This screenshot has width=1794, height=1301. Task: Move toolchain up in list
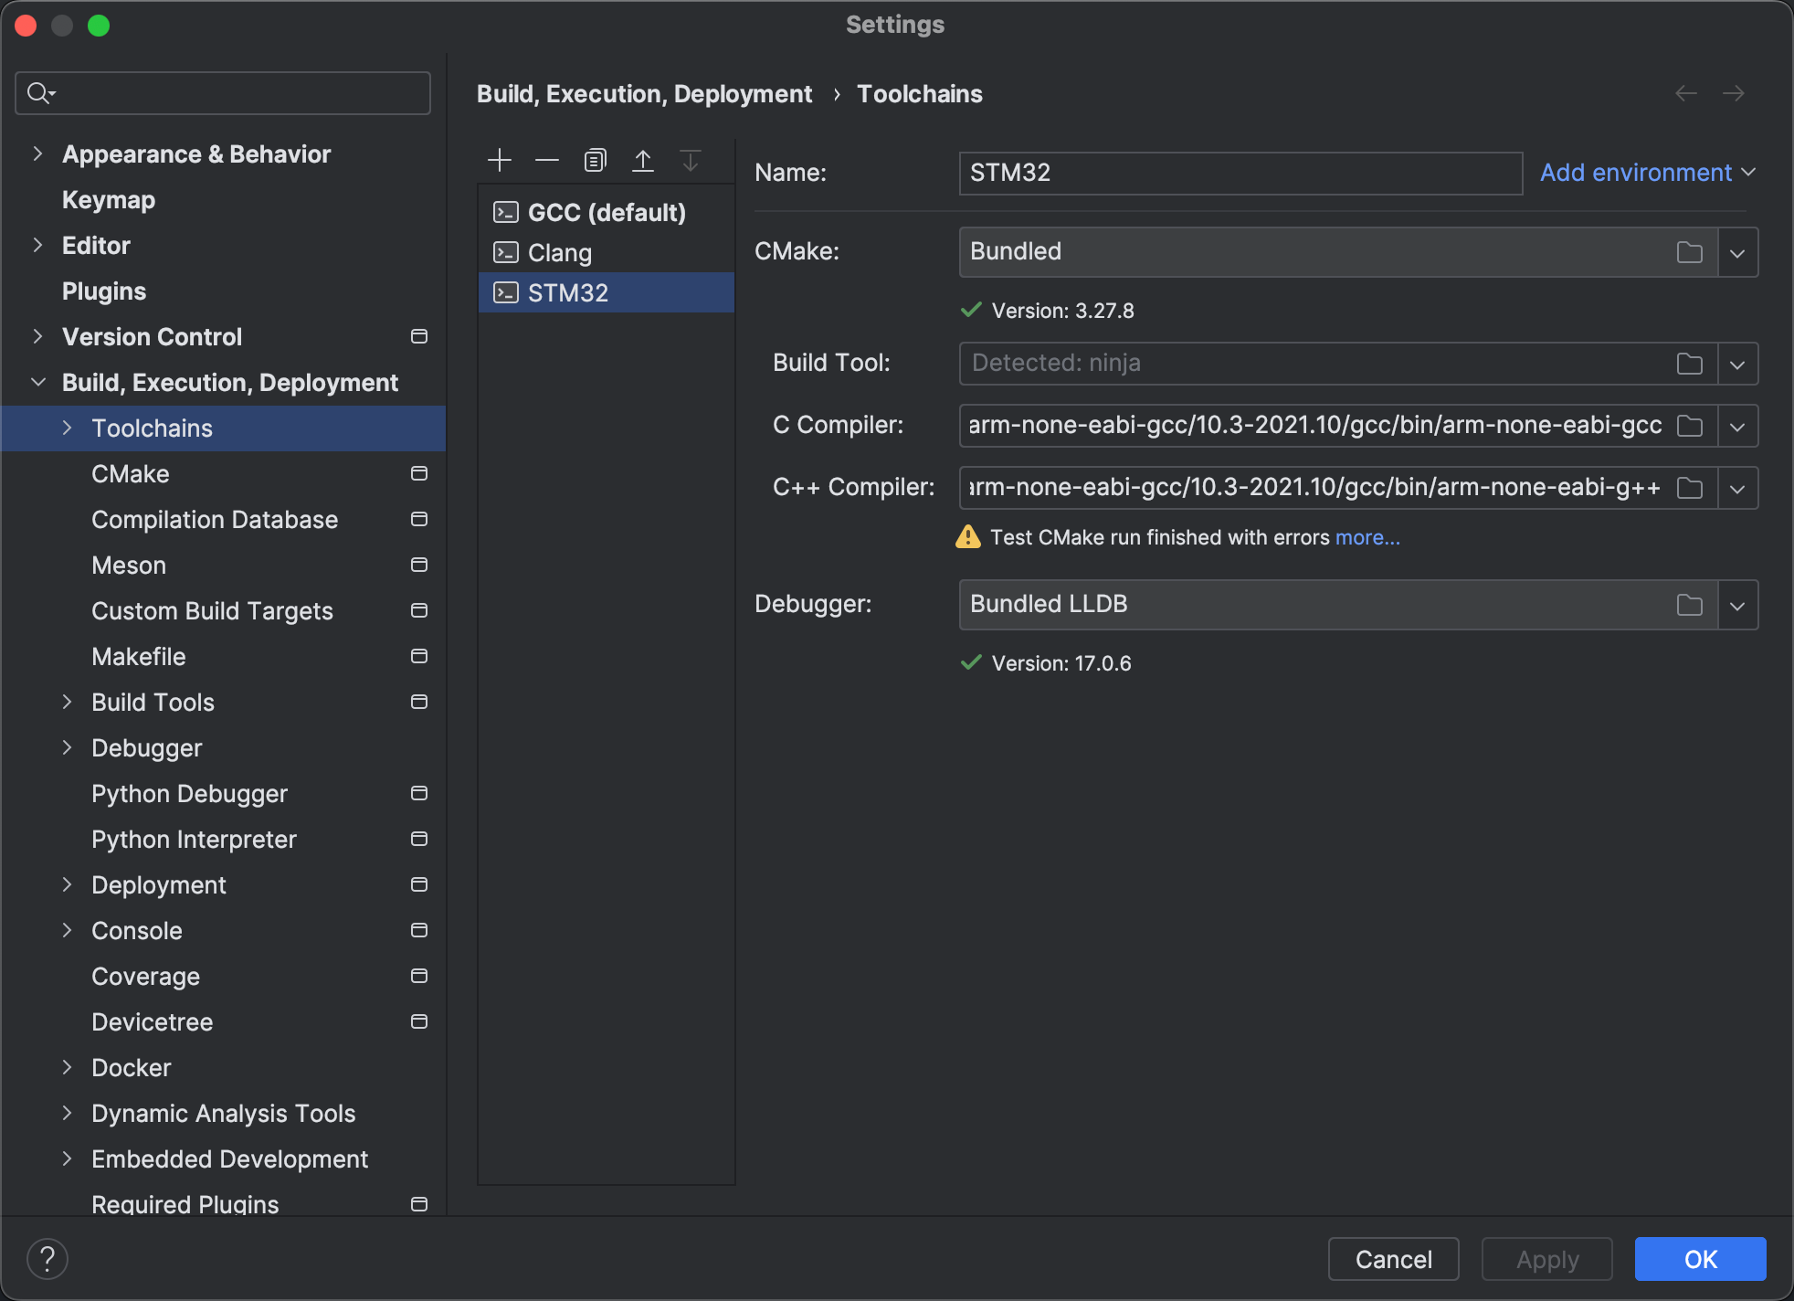(643, 161)
